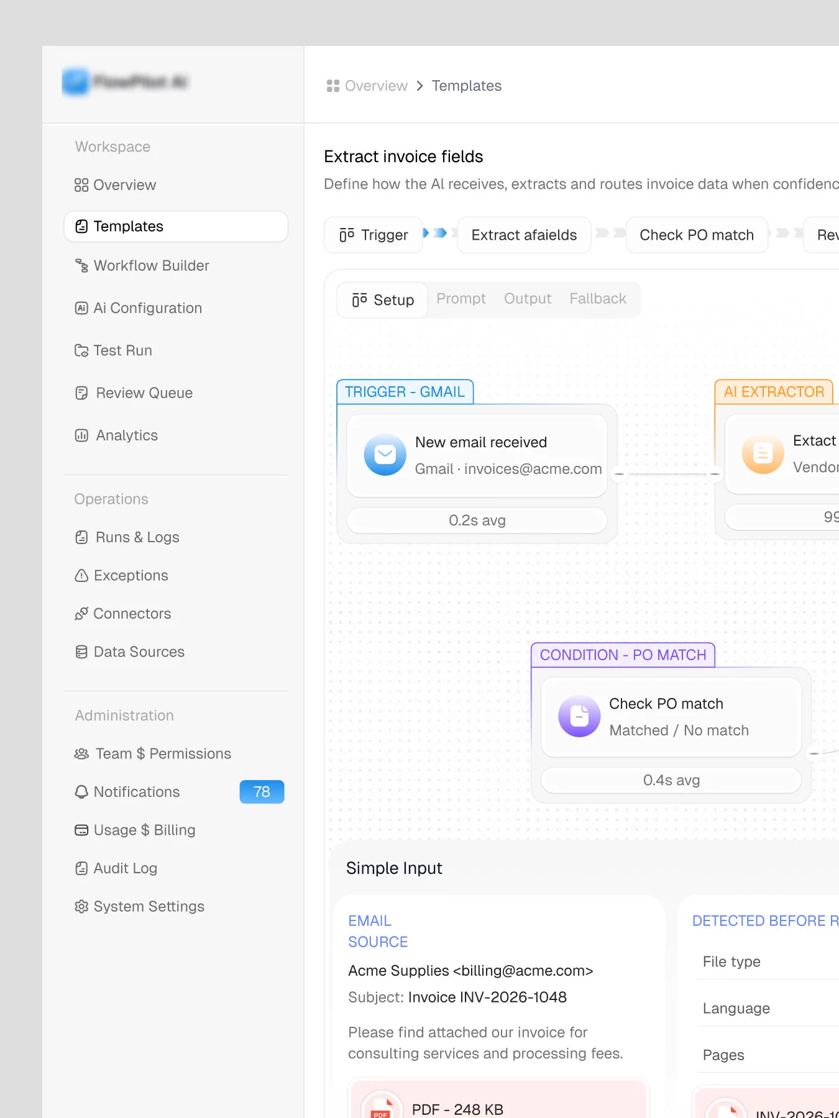Select the Trigger pipeline step

374,235
